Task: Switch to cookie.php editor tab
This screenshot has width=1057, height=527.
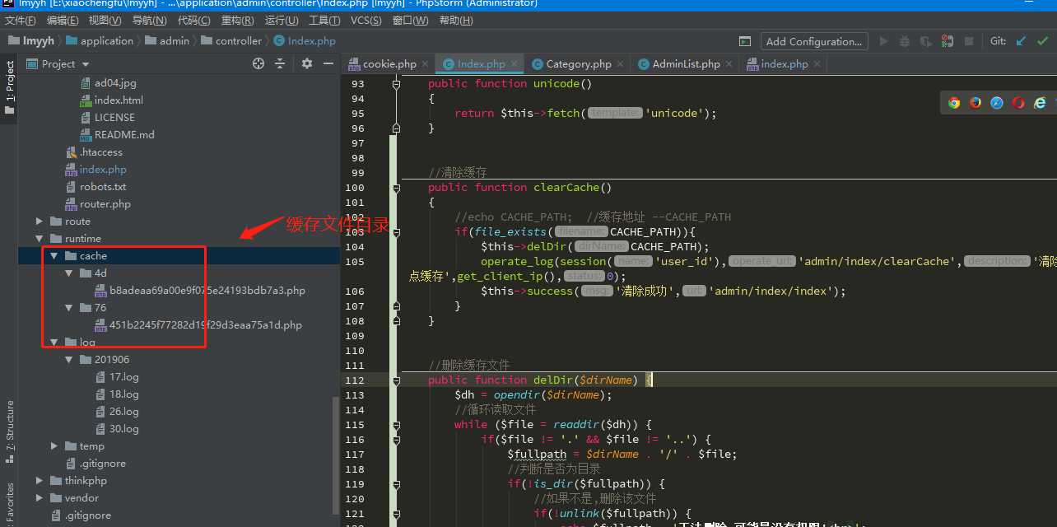Action: coord(389,64)
